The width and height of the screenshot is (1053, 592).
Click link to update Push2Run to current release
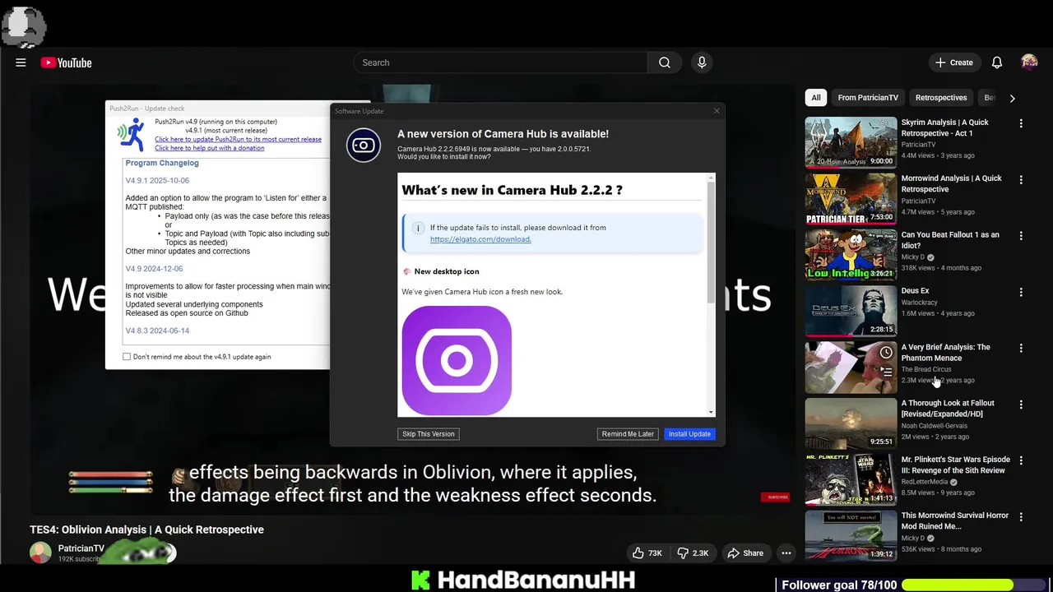(238, 139)
